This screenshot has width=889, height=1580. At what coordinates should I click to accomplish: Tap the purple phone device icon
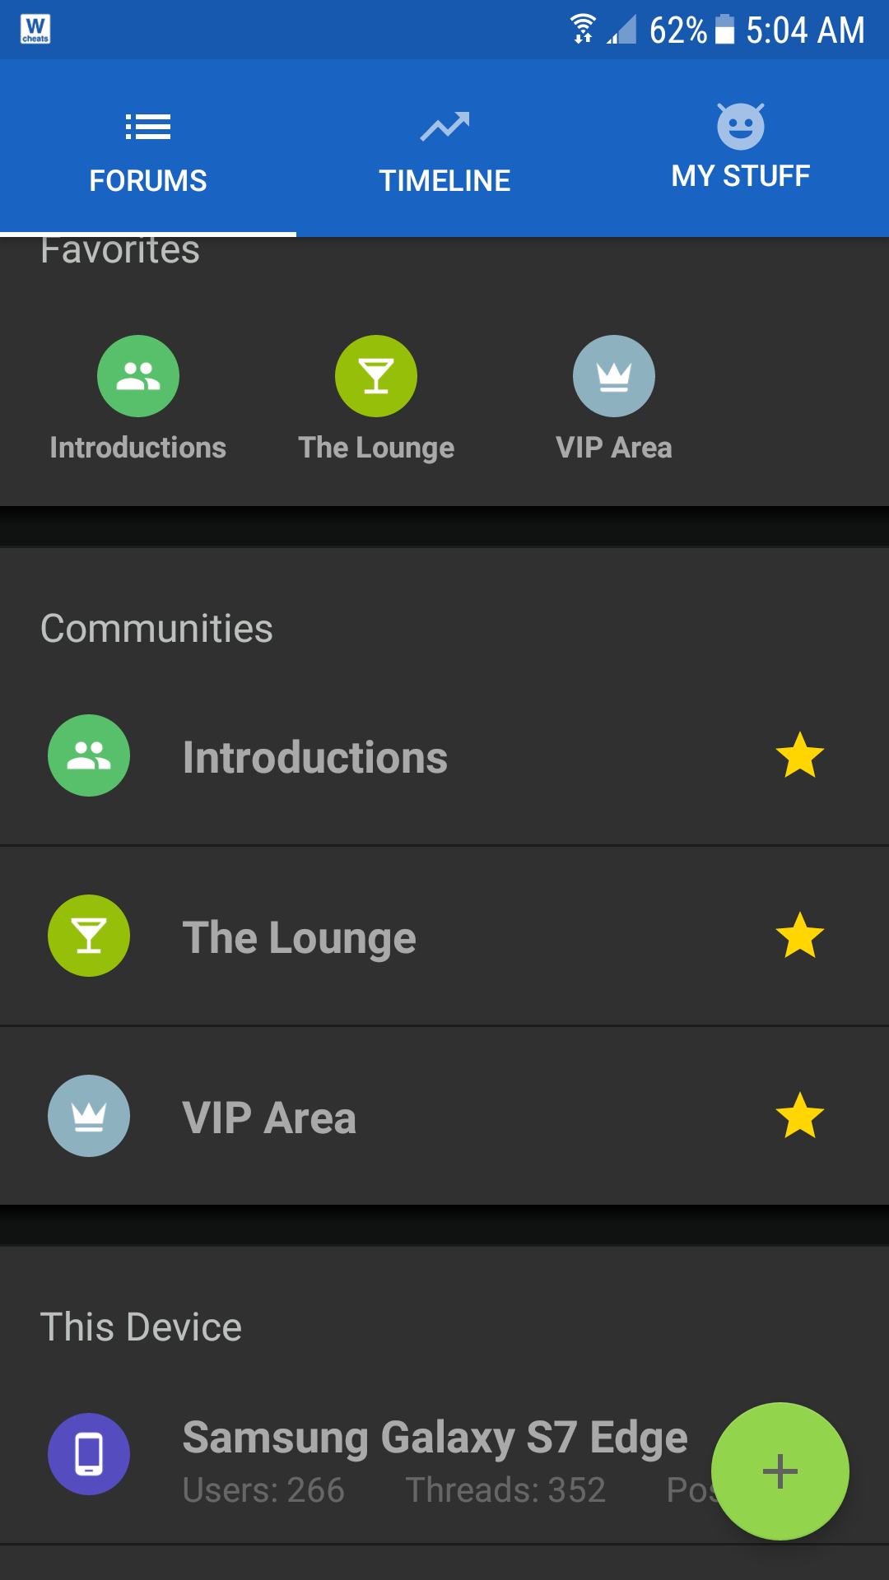89,1454
